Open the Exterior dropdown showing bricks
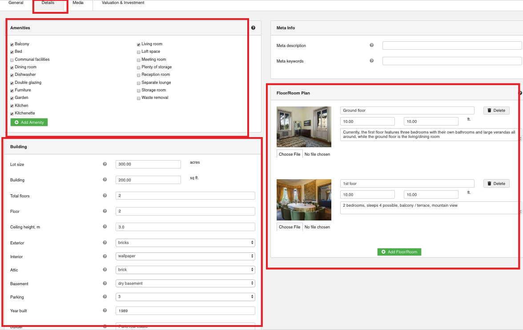This screenshot has width=523, height=330. 185,243
